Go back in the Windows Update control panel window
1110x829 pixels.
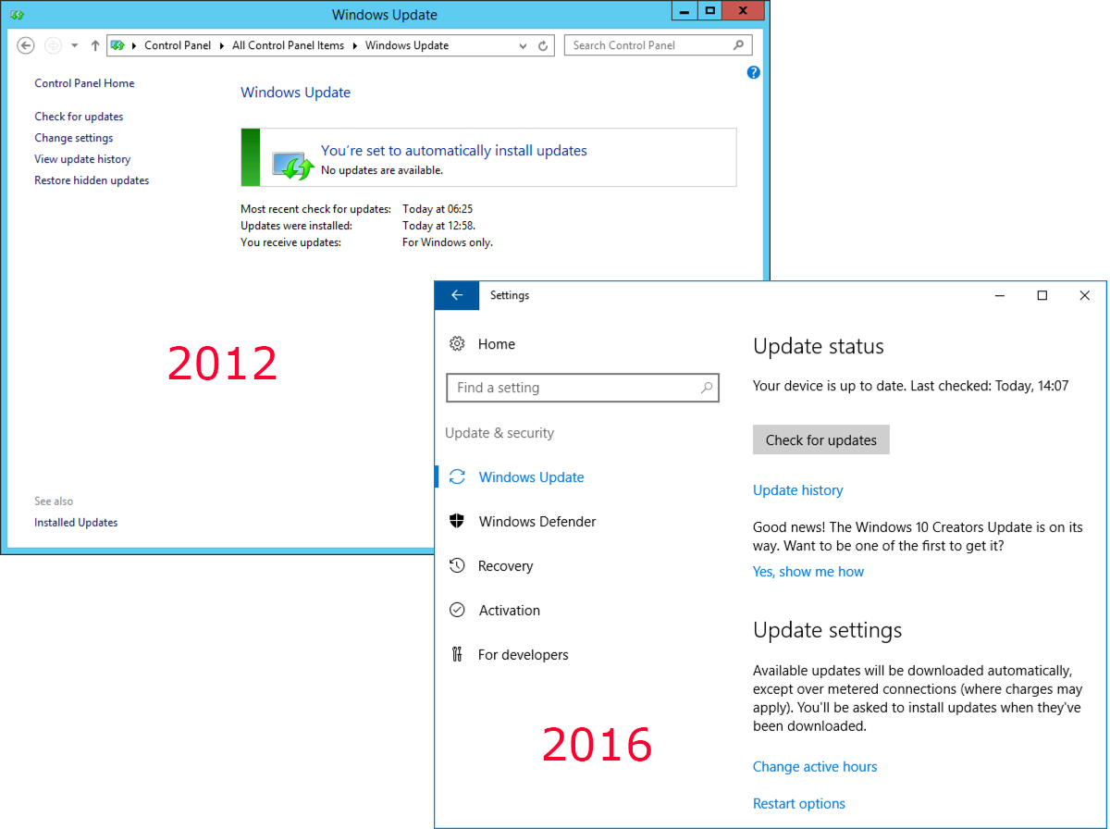pos(26,45)
